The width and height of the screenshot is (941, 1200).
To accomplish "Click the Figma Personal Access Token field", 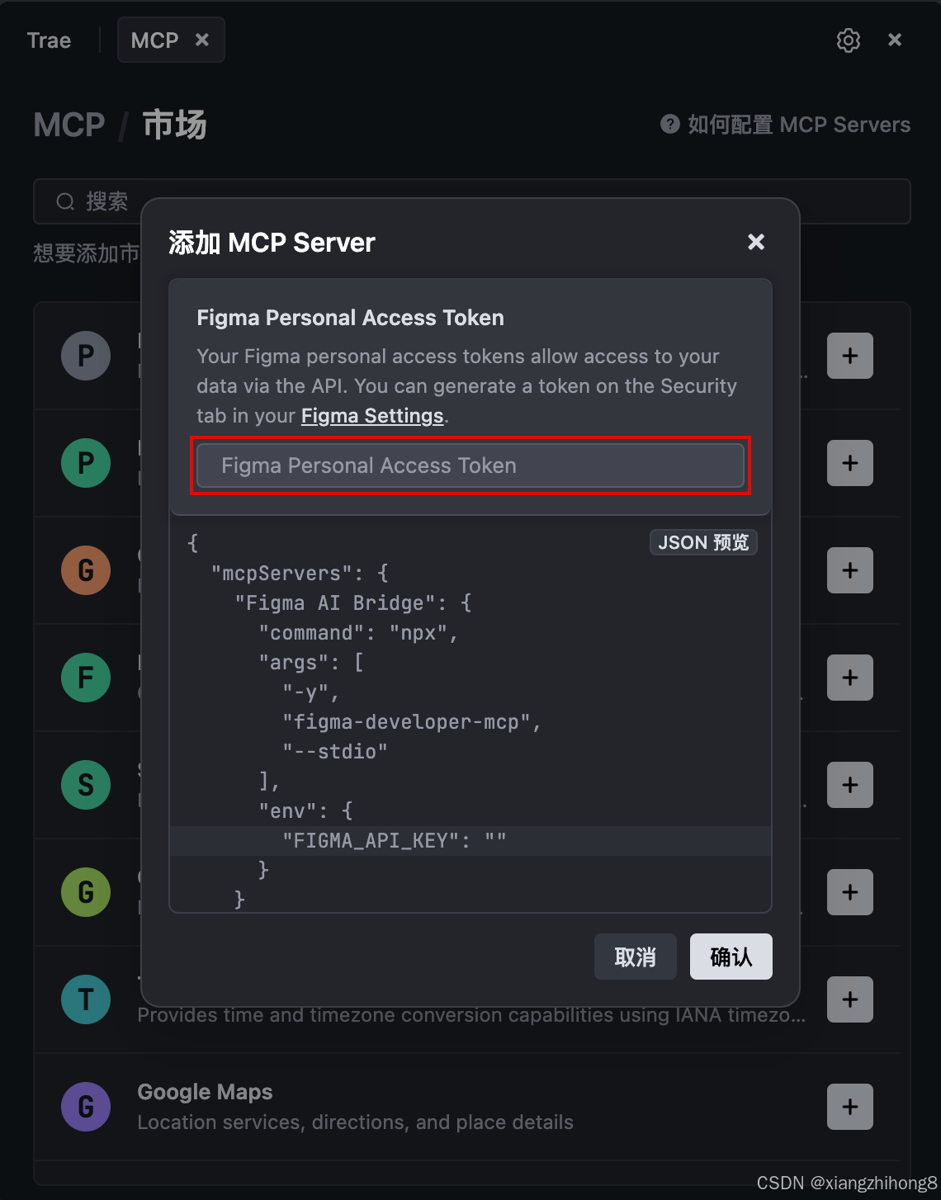I will (470, 465).
